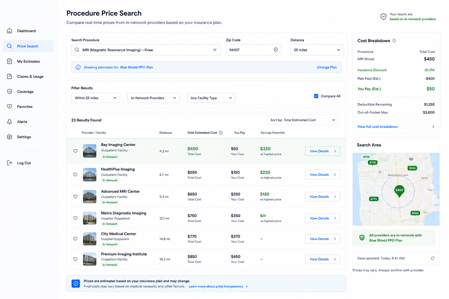449x299 pixels.
Task: Click the green shield icon below map
Action: pos(362,238)
